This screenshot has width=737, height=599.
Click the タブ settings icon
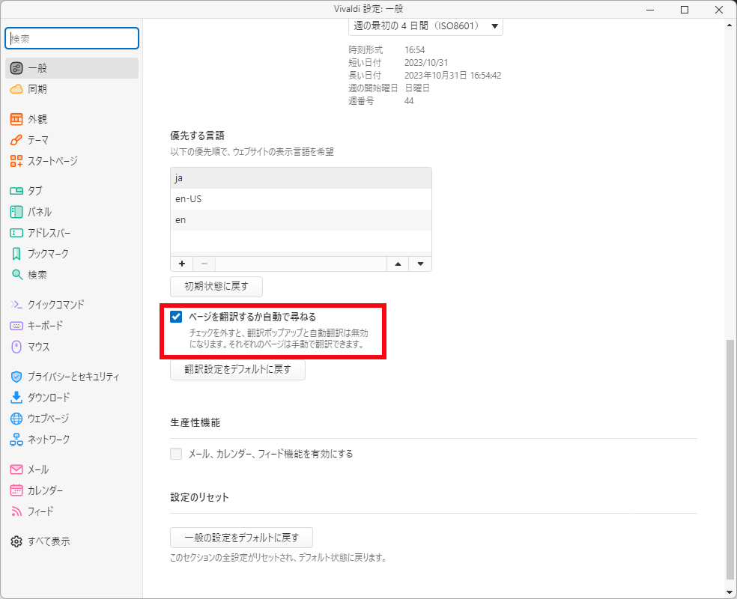[16, 191]
